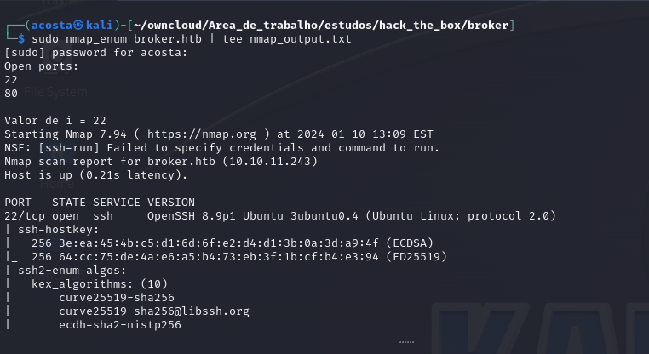Click the Kali symbol in the shell prompt
Viewport: 649px width, 354px height.
78,26
